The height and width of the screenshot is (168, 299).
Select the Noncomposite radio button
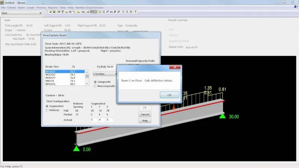(x=95, y=86)
